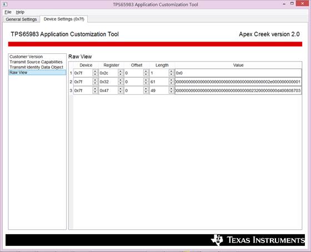Click the Device column header

click(x=86, y=65)
